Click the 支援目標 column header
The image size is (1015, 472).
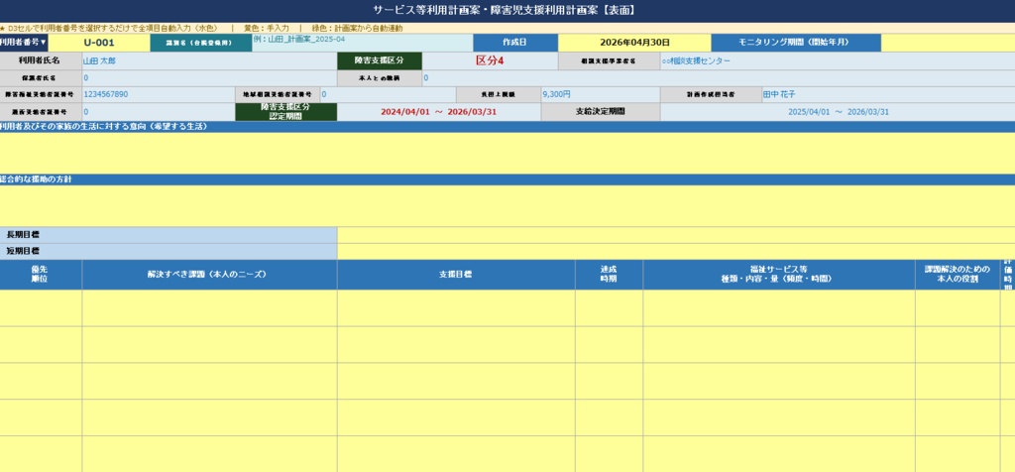point(456,275)
